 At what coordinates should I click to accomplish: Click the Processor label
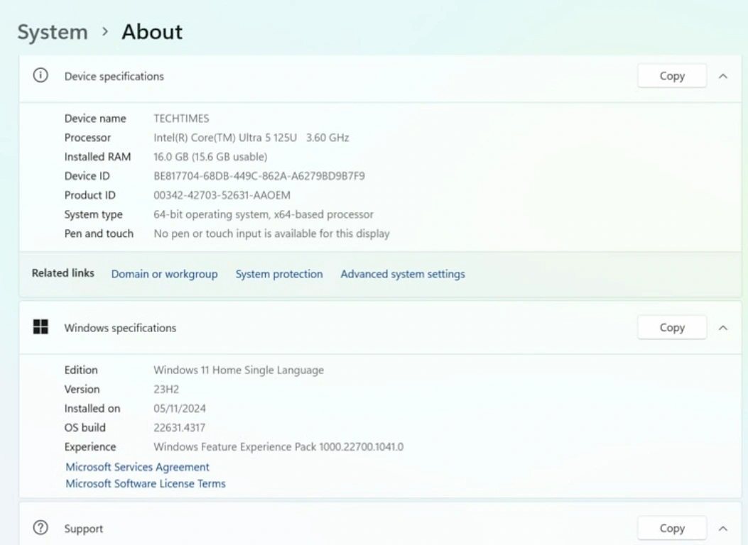[x=88, y=138]
